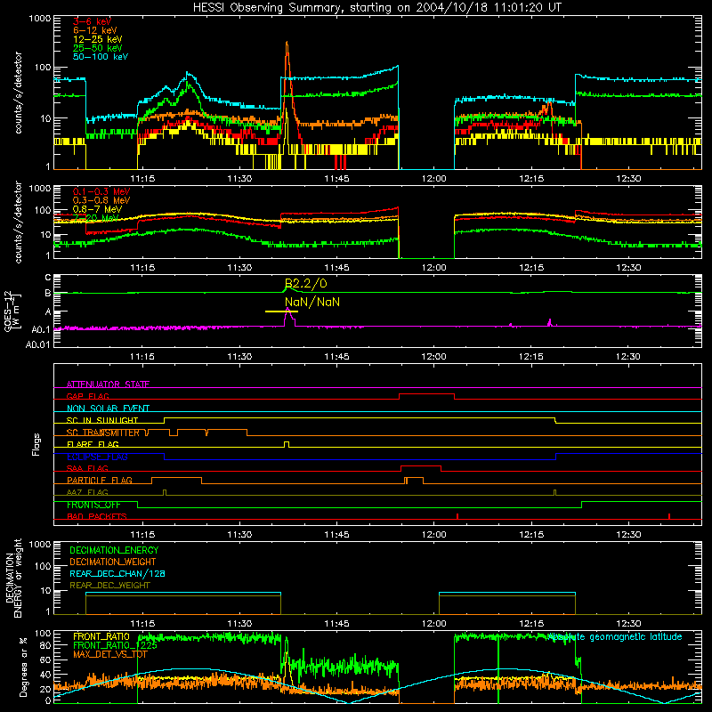The image size is (712, 712).
Task: Select the ATTENUATOR_STATE flag label
Action: [108, 384]
